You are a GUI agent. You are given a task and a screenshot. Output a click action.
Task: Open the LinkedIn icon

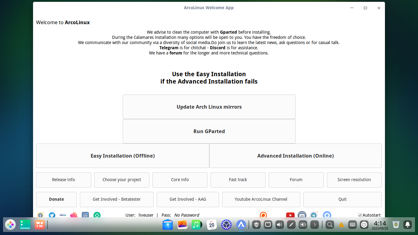tap(85, 215)
